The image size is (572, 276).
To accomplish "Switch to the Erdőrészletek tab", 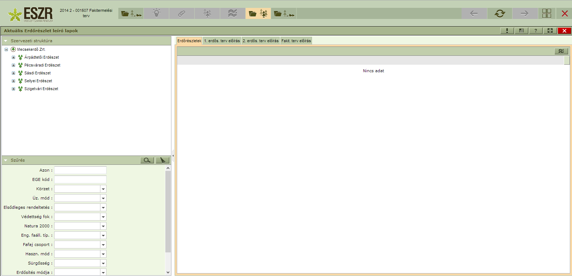I will coord(189,41).
